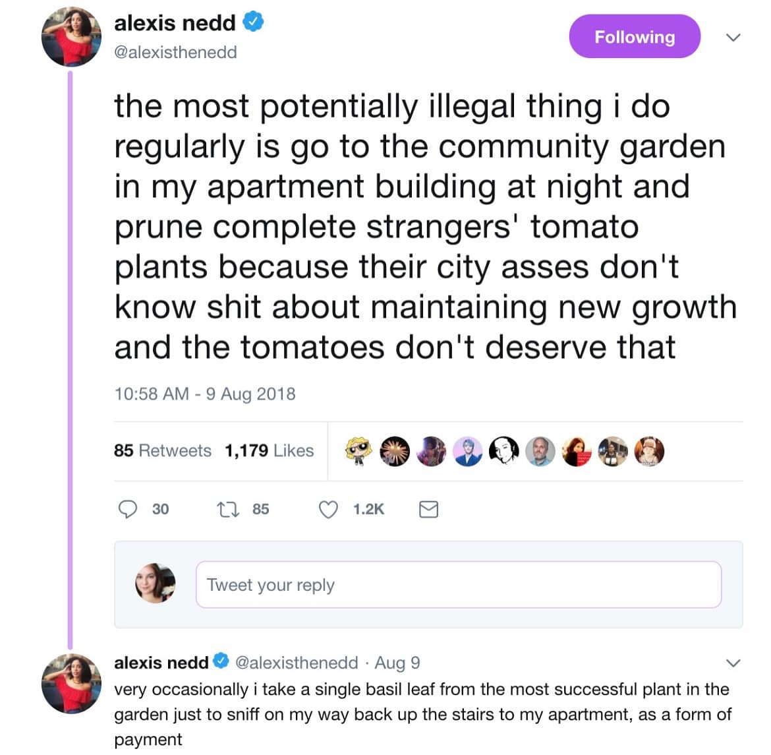
Task: Click verified badge next to main tweet name
Action: (x=254, y=22)
